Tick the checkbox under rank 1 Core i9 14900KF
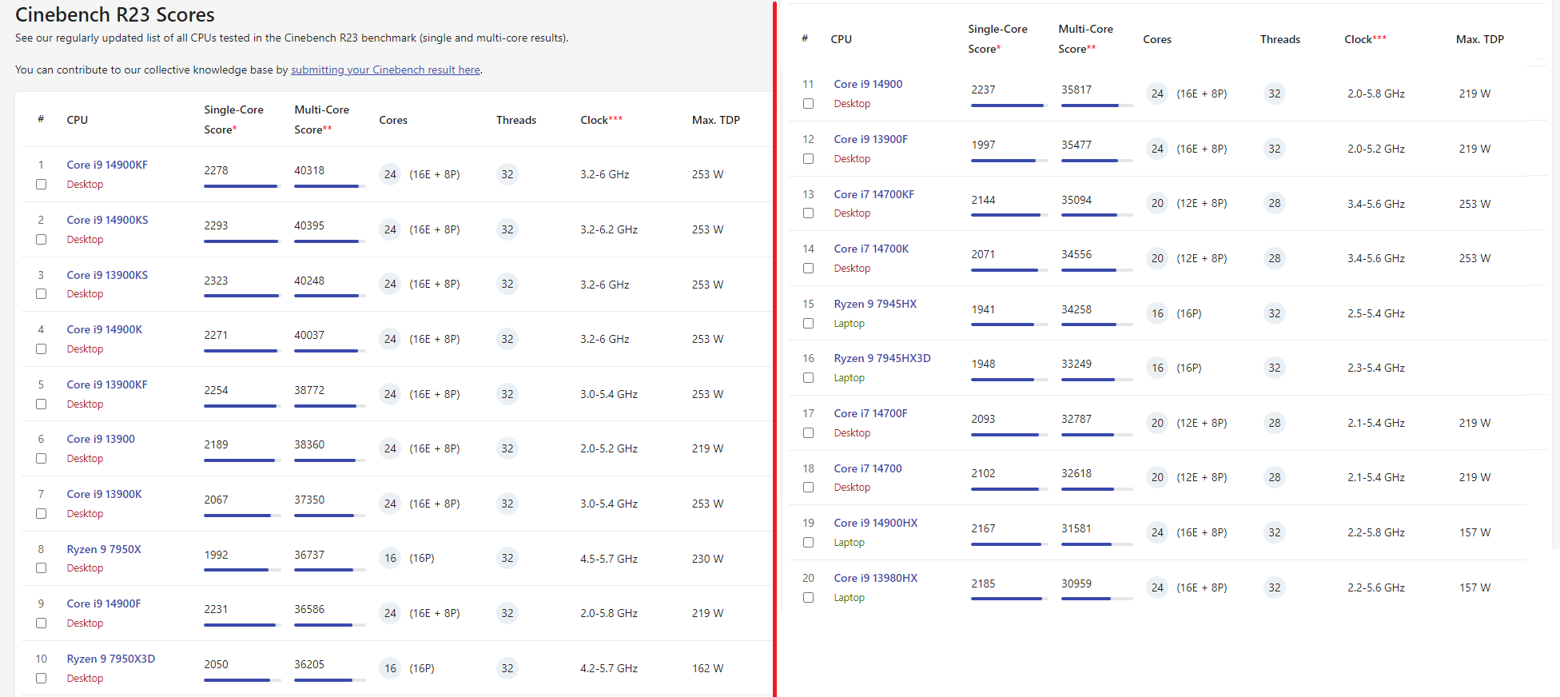Image resolution: width=1560 pixels, height=697 pixels. coord(42,185)
